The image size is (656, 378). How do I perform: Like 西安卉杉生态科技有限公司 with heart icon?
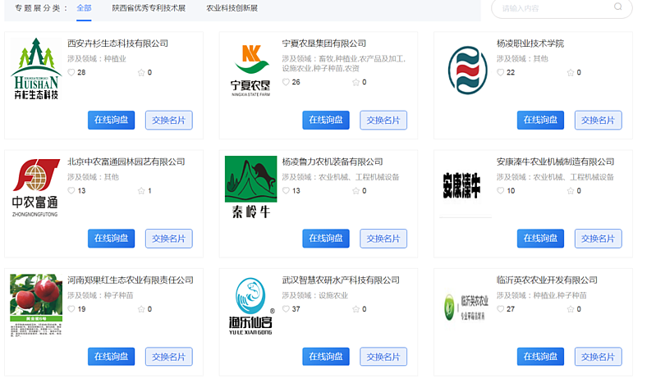pyautogui.click(x=71, y=73)
